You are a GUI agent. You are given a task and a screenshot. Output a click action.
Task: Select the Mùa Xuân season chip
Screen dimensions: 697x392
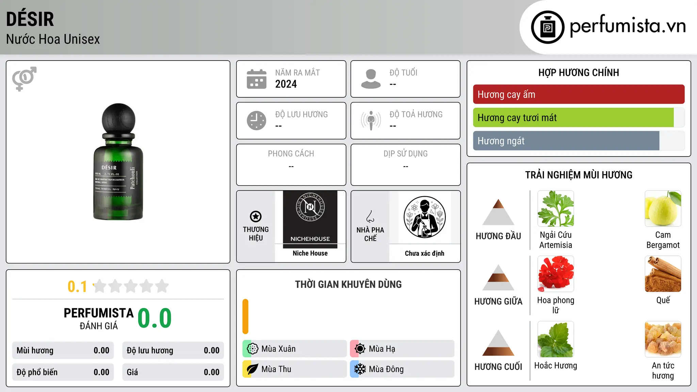tap(295, 349)
